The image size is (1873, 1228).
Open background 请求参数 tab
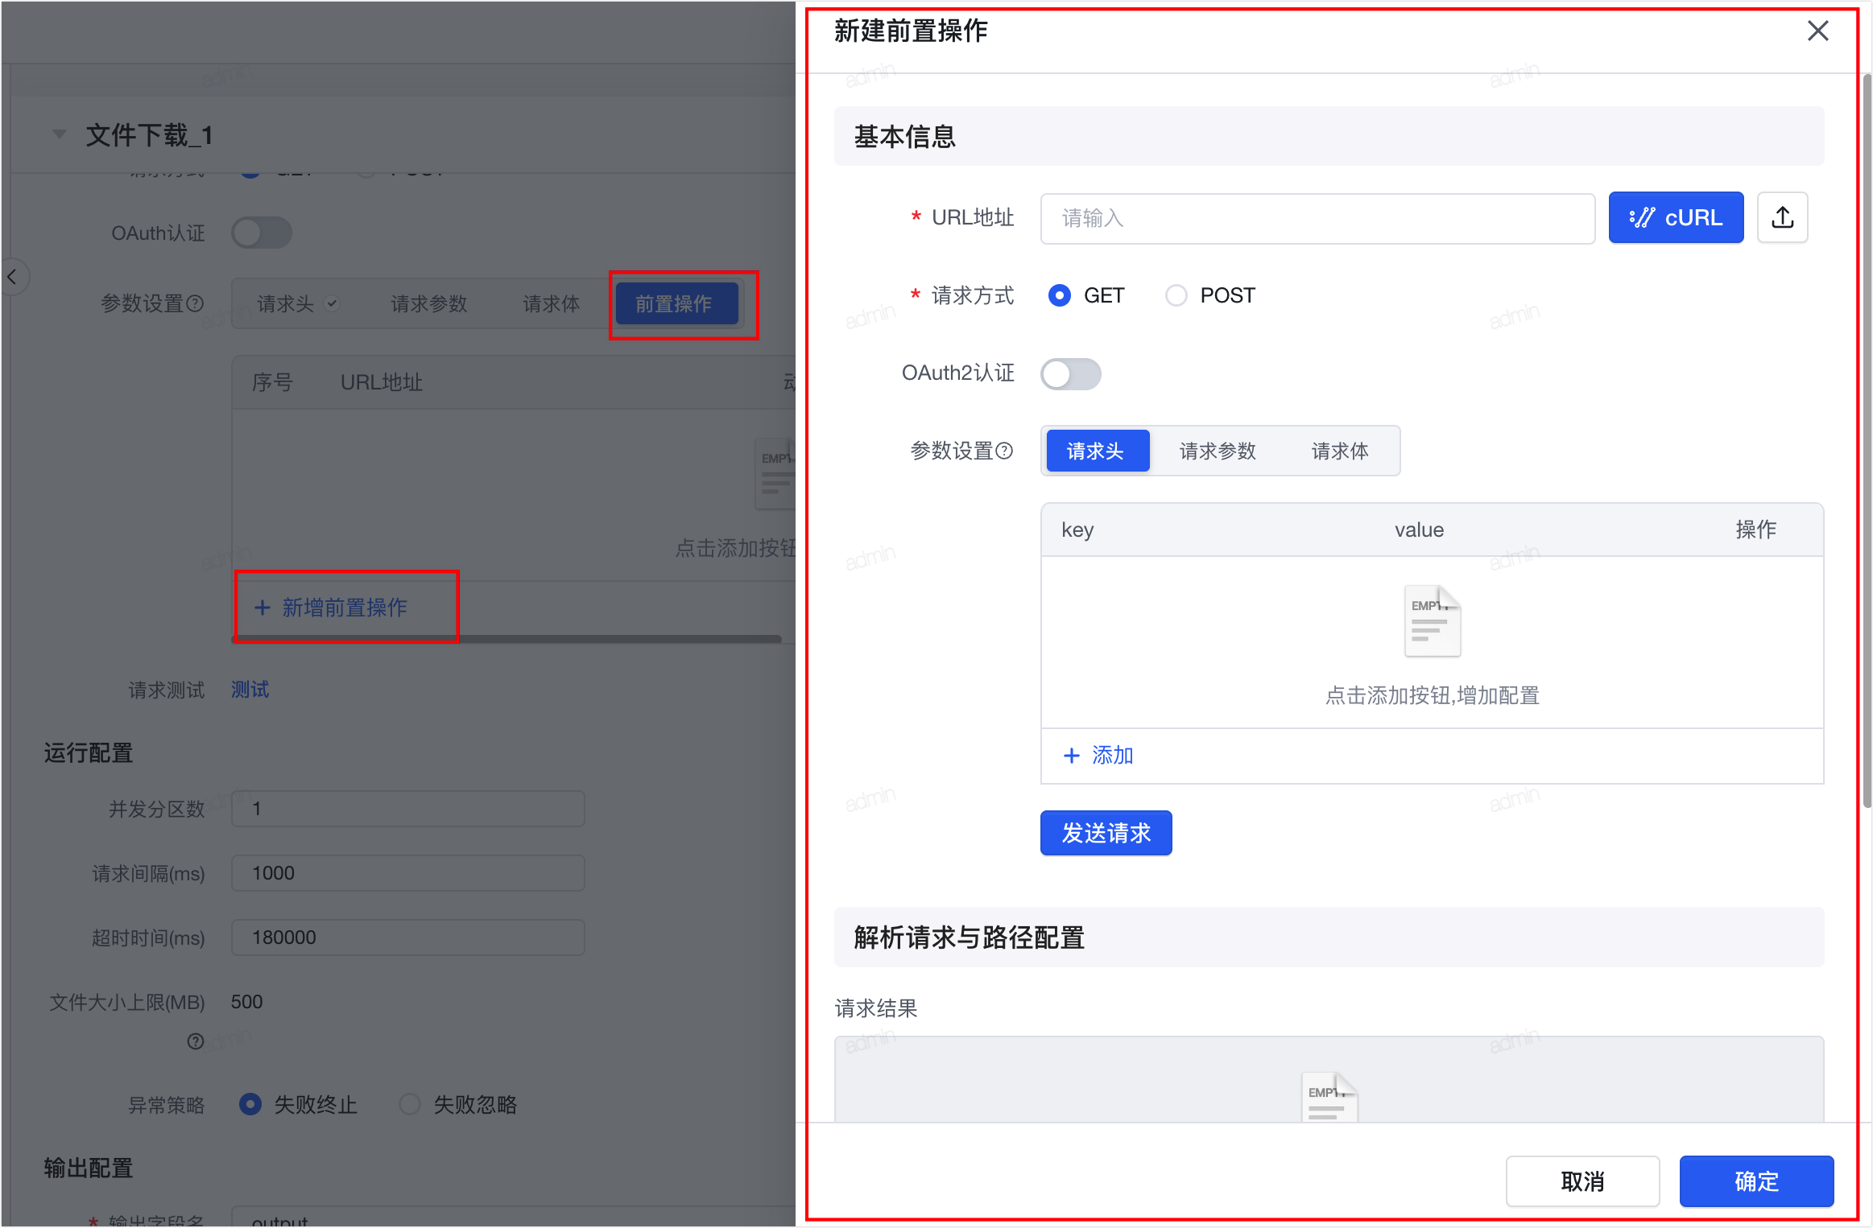(429, 303)
